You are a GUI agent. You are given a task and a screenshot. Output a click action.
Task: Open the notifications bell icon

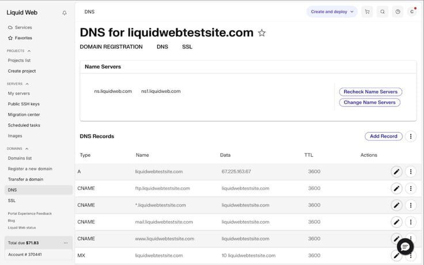(65, 13)
